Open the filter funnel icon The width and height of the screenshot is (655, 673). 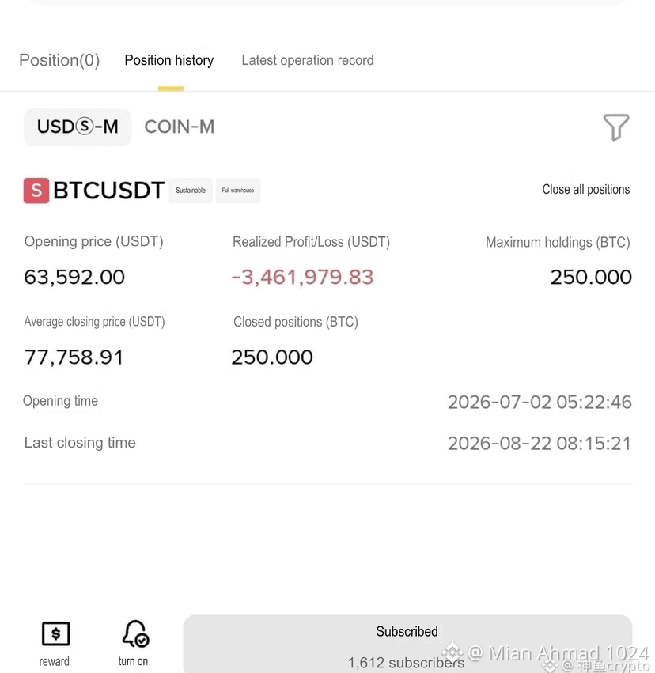point(616,127)
